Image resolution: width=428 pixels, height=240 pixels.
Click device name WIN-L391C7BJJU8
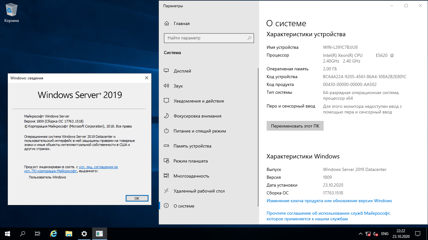tap(340, 47)
